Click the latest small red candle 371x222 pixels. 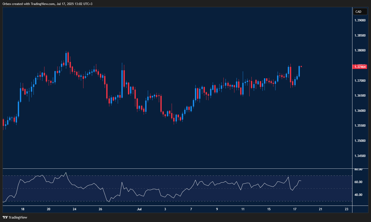click(x=301, y=67)
